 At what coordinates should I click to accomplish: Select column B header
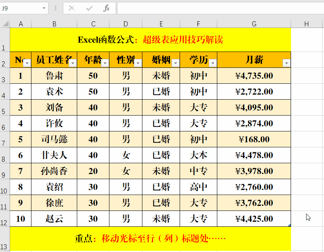(54, 24)
